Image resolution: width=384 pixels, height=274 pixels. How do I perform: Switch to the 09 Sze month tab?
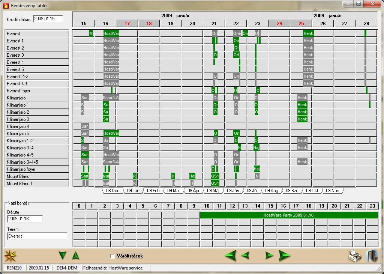[x=292, y=191]
